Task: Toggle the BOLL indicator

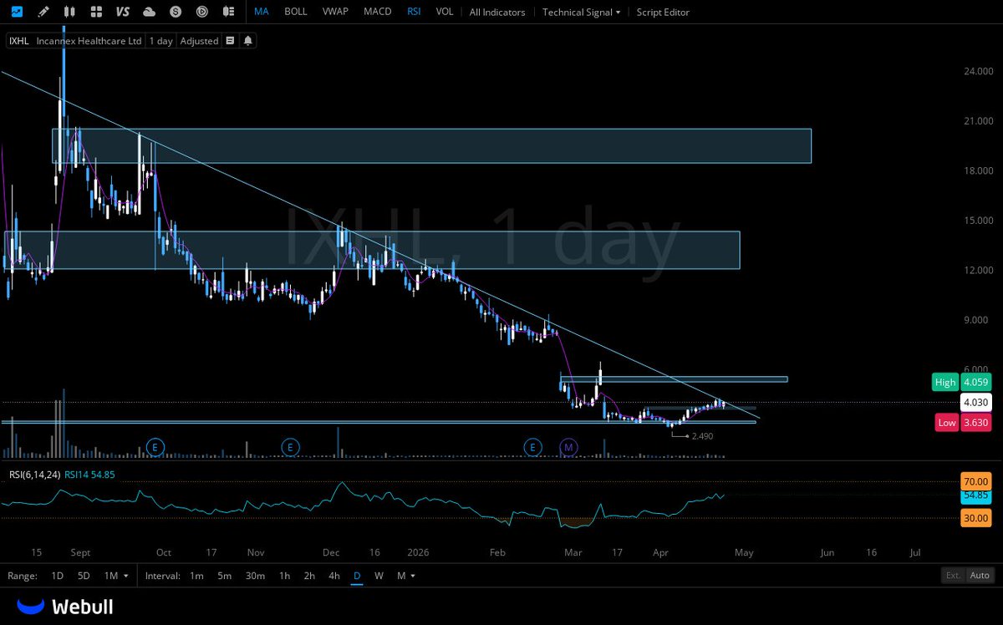Action: click(x=296, y=12)
